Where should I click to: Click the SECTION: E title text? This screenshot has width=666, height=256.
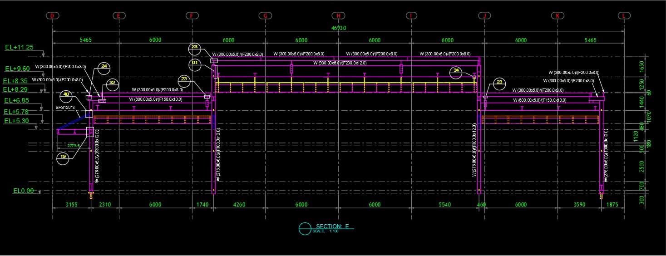coord(334,226)
